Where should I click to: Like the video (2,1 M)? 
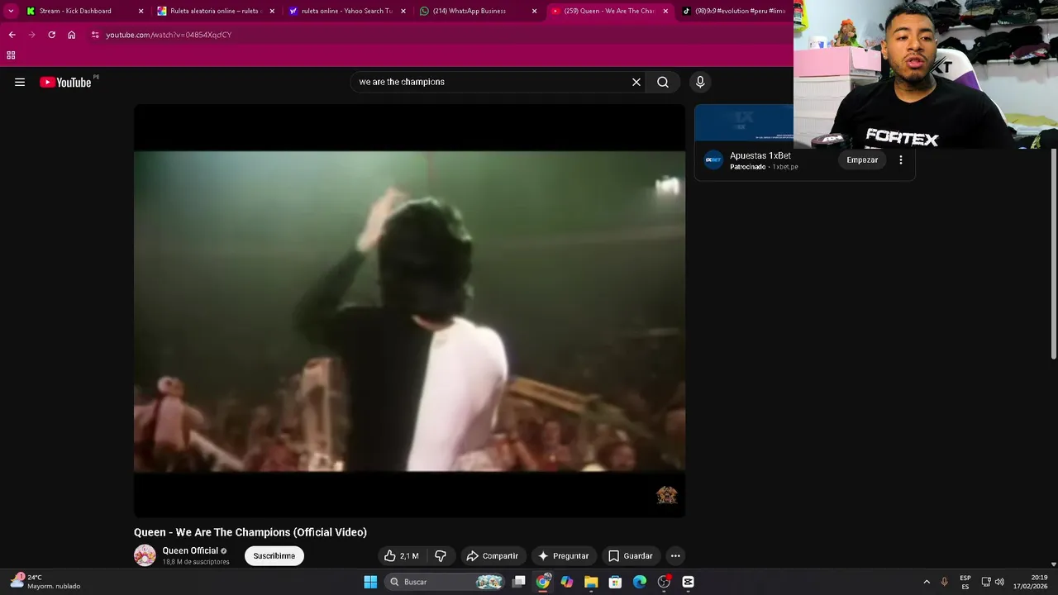coord(402,556)
